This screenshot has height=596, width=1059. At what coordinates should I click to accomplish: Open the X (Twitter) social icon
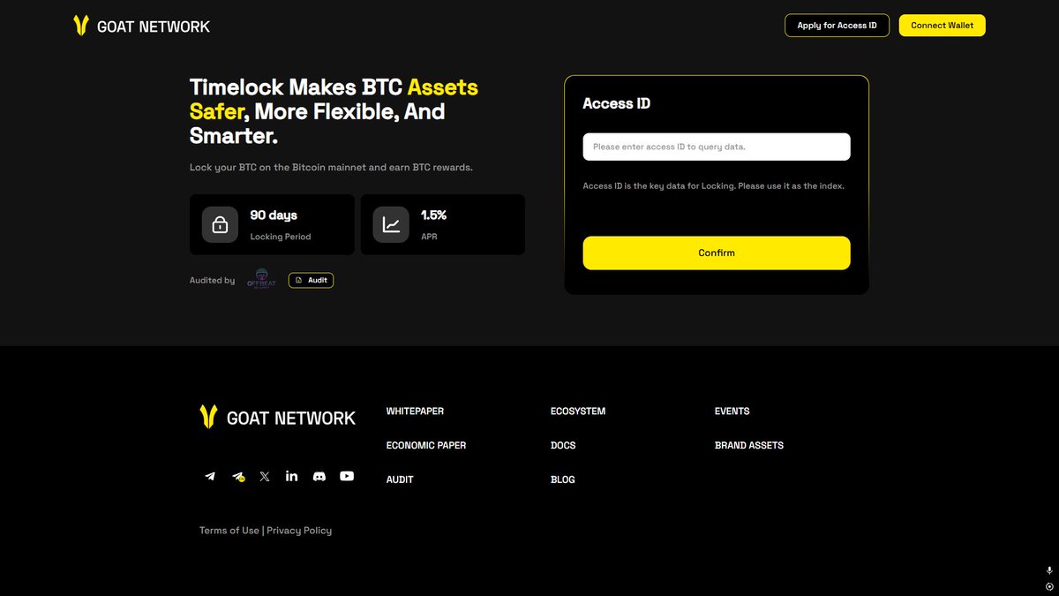pos(265,476)
